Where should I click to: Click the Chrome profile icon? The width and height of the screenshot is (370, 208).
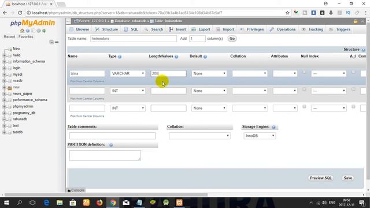(x=325, y=3)
